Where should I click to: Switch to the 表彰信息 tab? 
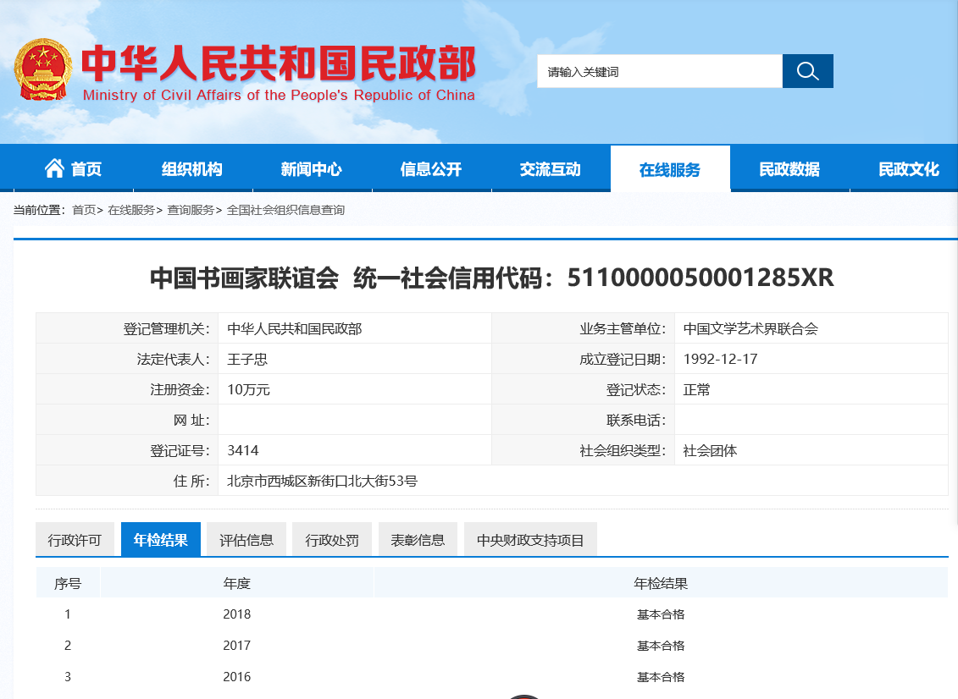click(x=418, y=540)
